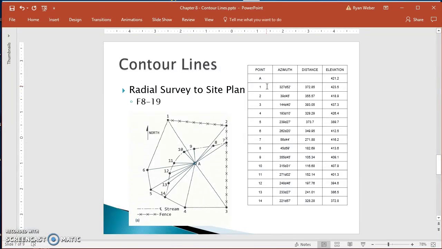Click the AZIMUTH table header cell

click(x=285, y=70)
